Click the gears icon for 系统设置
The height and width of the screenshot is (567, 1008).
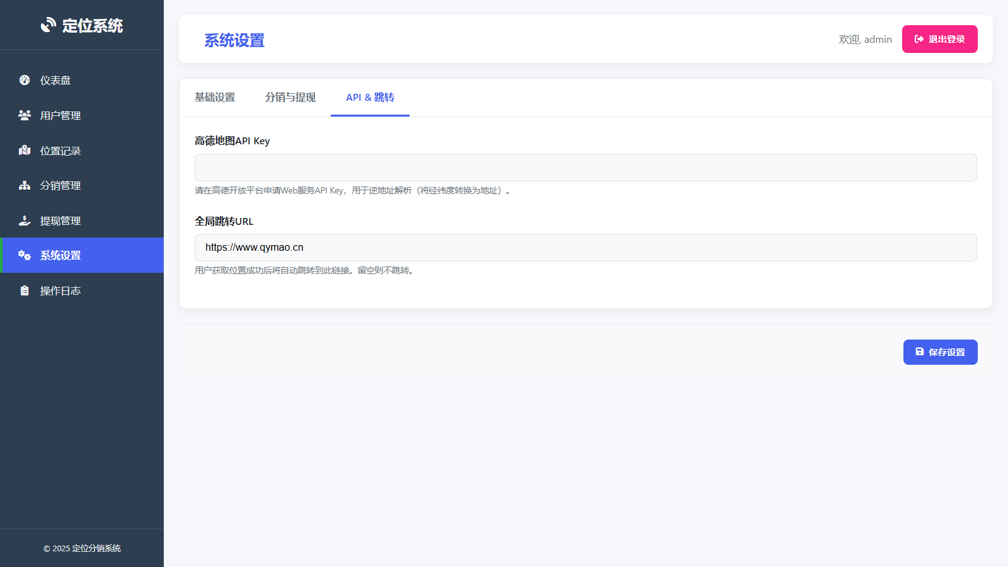coord(25,255)
